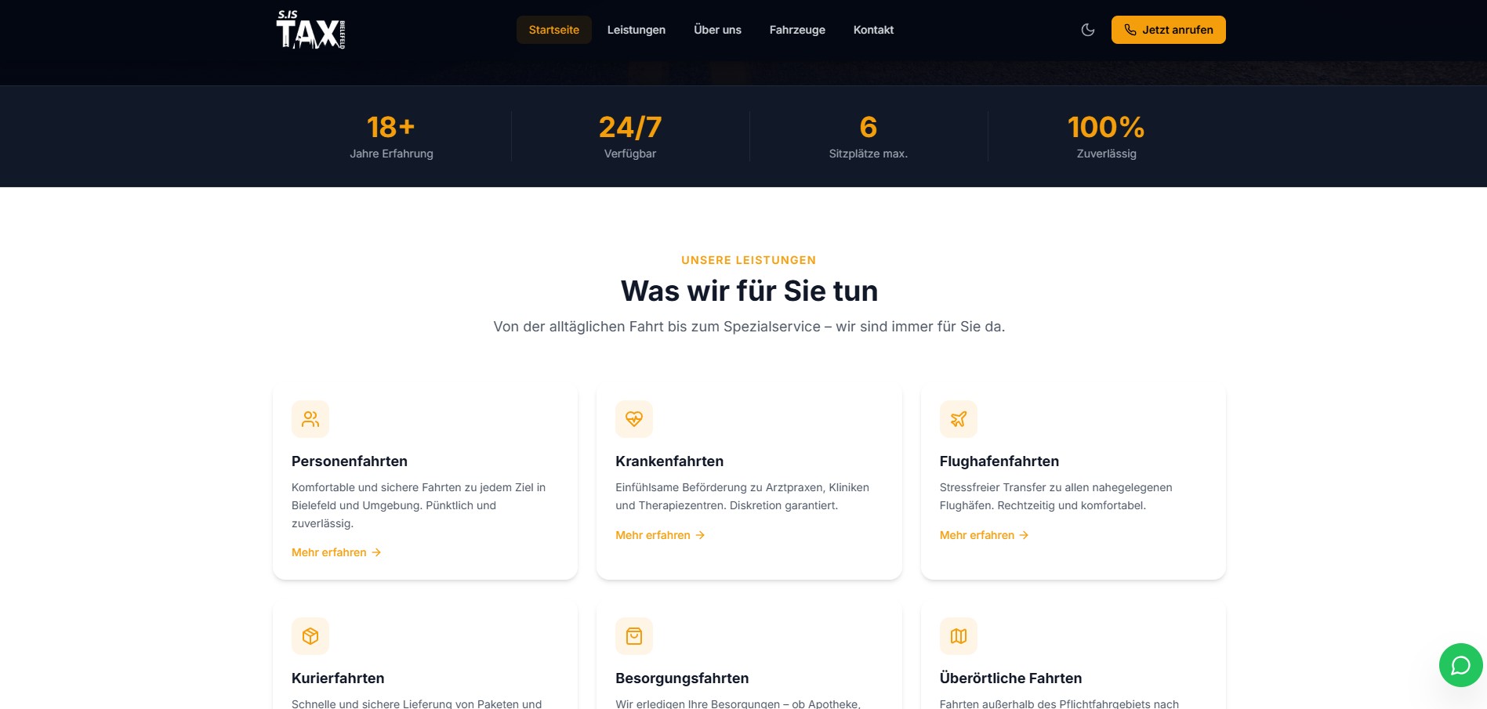Open the green chat bubble widget
Image resolution: width=1487 pixels, height=709 pixels.
click(1460, 665)
